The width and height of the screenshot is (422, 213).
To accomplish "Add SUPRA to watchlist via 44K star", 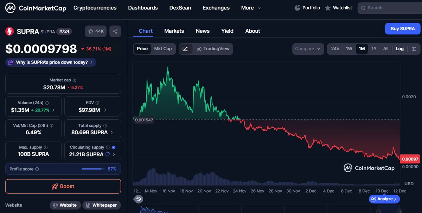I will click(96, 31).
